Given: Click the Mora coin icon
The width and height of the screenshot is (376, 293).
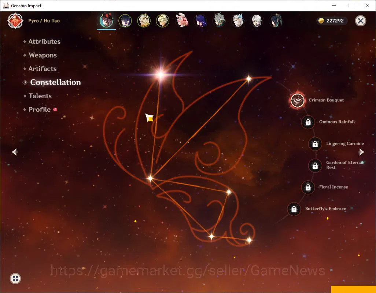Looking at the screenshot, I should click(x=321, y=21).
